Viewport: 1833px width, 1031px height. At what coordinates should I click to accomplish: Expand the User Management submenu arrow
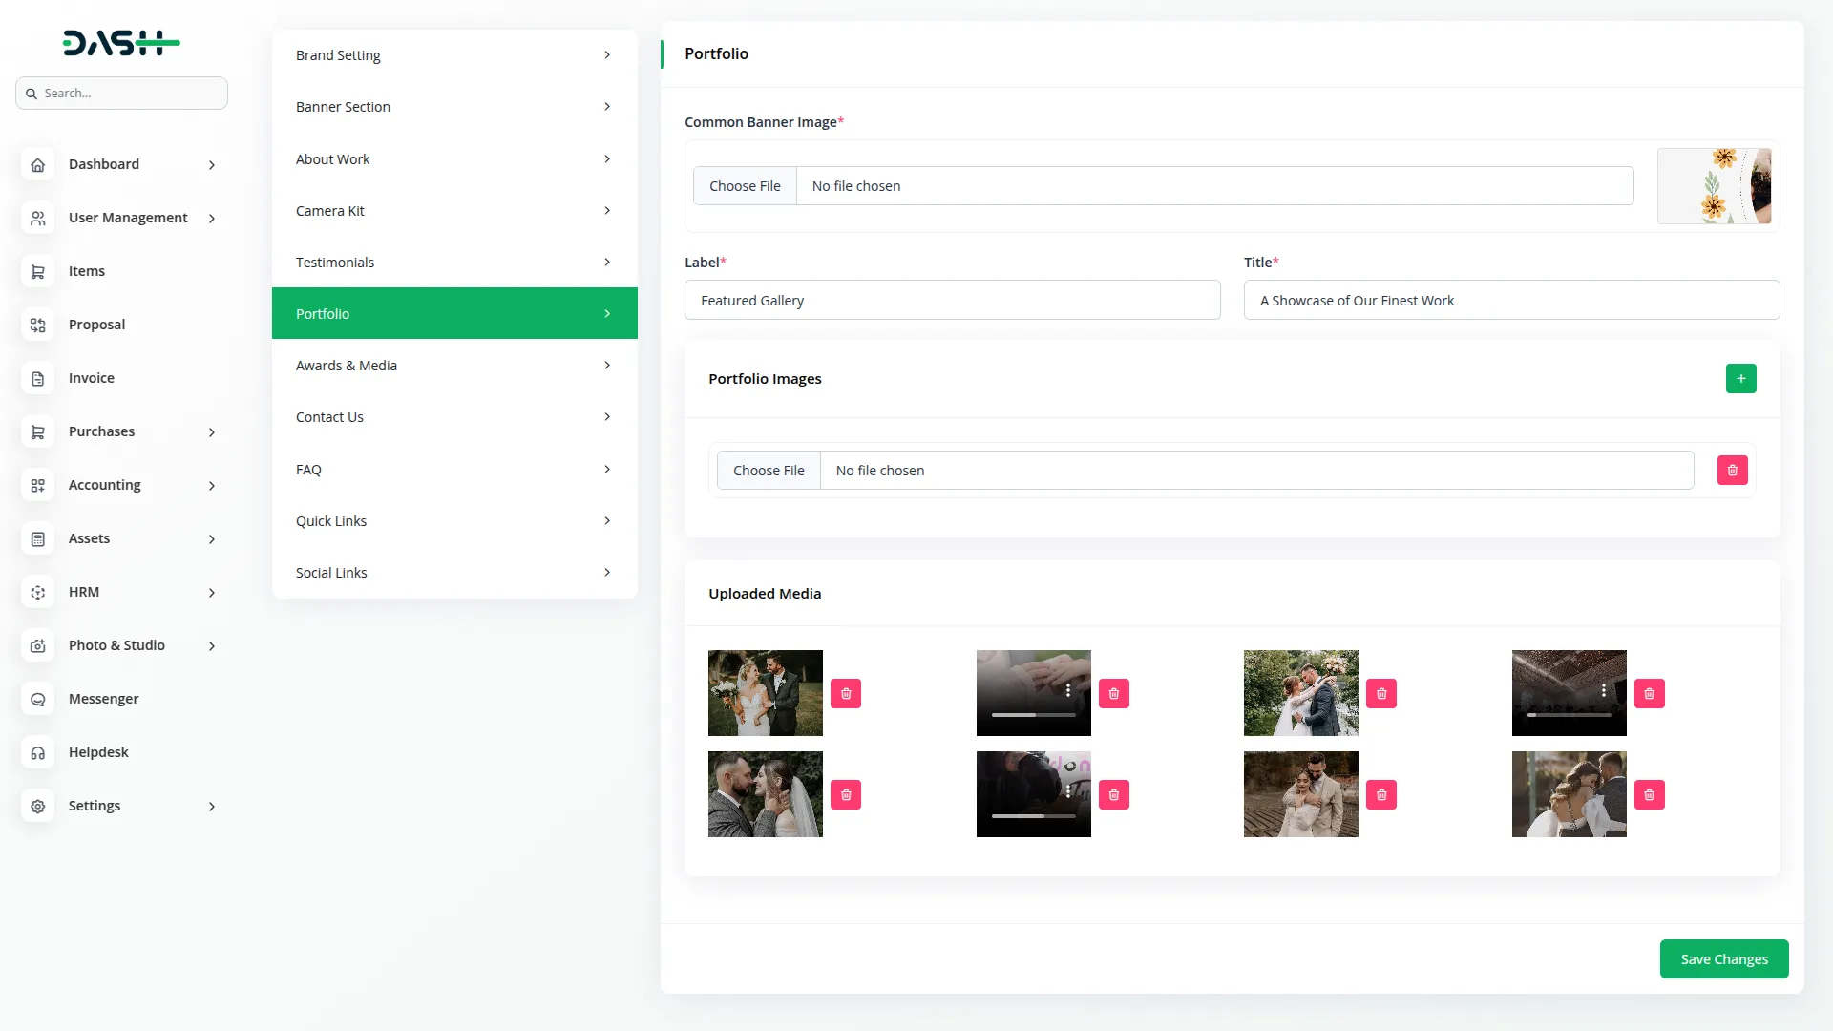212,219
